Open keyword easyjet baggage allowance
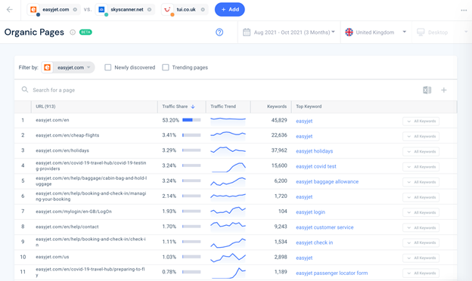This screenshot has width=472, height=281. 327,182
